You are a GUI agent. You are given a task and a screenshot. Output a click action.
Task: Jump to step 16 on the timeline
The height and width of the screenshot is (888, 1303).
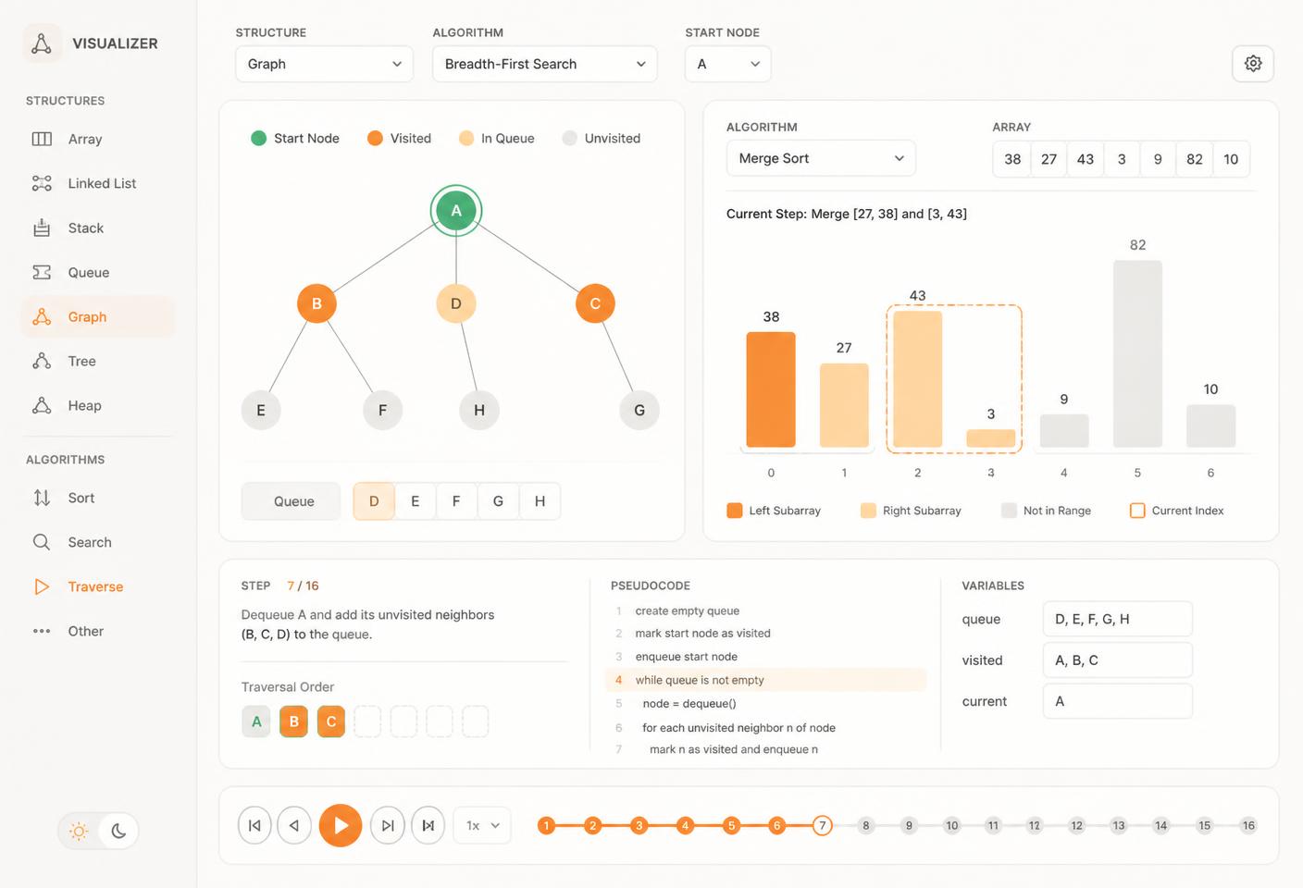coord(1248,825)
